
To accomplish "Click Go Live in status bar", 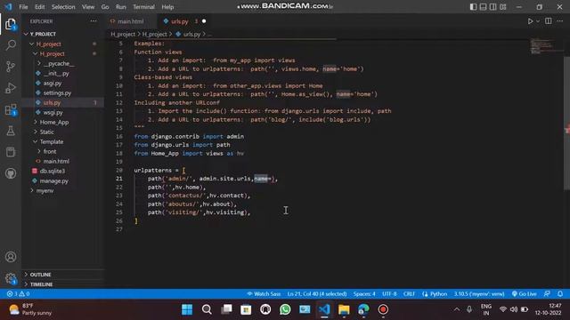I will [x=525, y=294].
